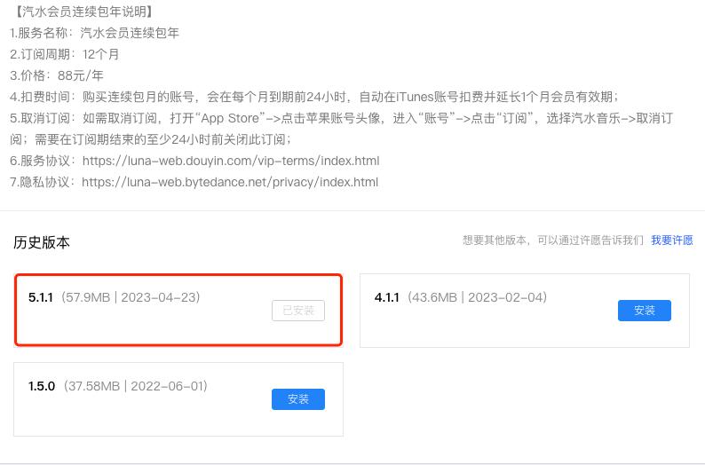
Task: Install version 1.5.0
Action: [298, 399]
